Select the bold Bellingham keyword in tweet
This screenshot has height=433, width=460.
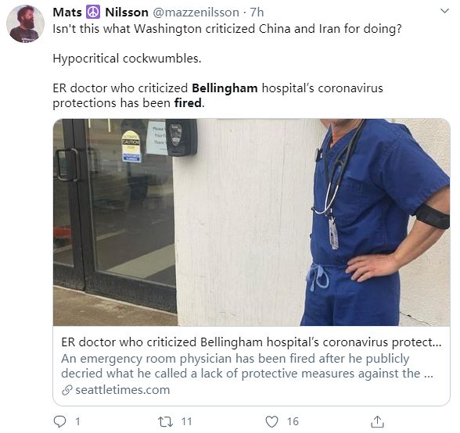tap(225, 88)
